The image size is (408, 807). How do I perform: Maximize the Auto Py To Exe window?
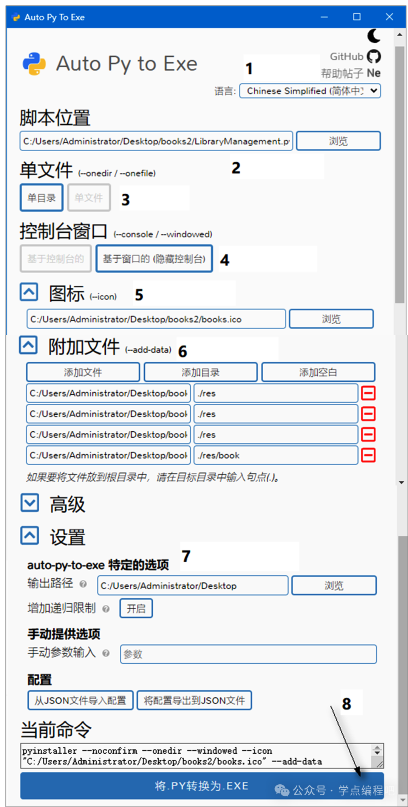click(357, 17)
